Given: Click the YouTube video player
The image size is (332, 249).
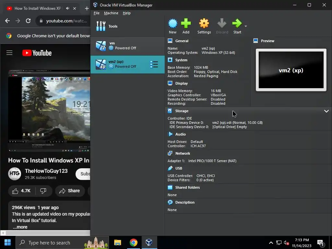Looking at the screenshot, I should pyautogui.click(x=49, y=111).
